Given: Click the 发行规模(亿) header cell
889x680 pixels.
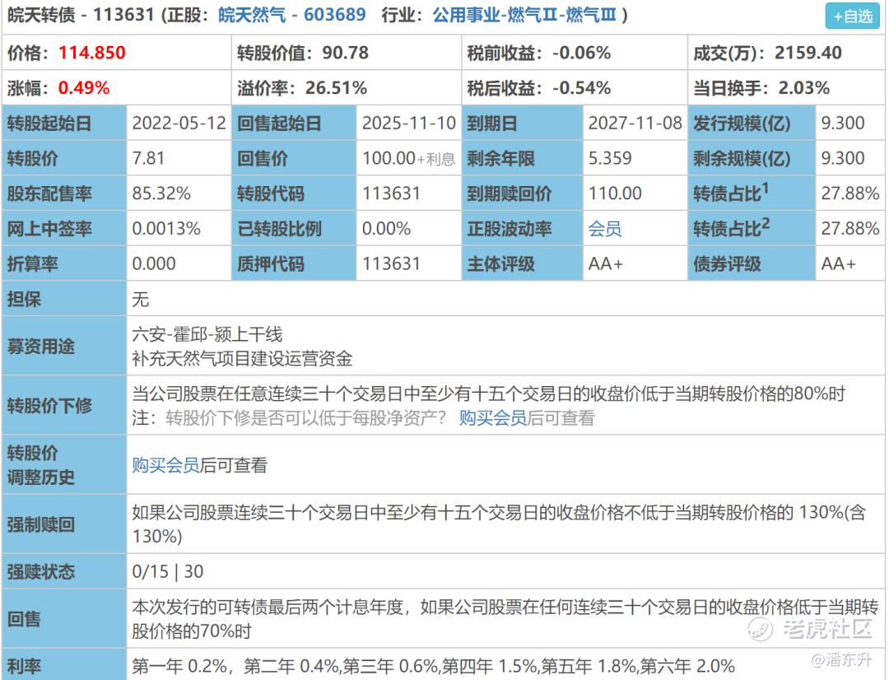Looking at the screenshot, I should pyautogui.click(x=752, y=123).
